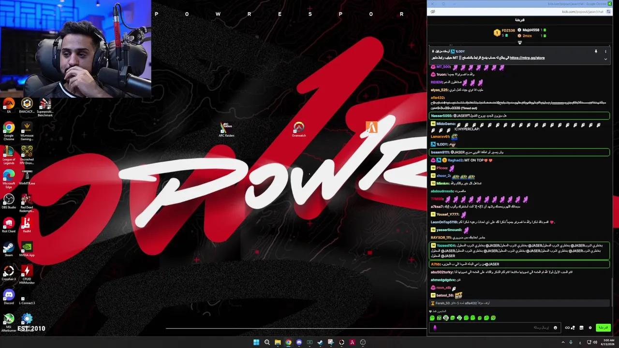Open WLmouse Gaming desktop shortcut
The image size is (619, 348).
[x=27, y=131]
